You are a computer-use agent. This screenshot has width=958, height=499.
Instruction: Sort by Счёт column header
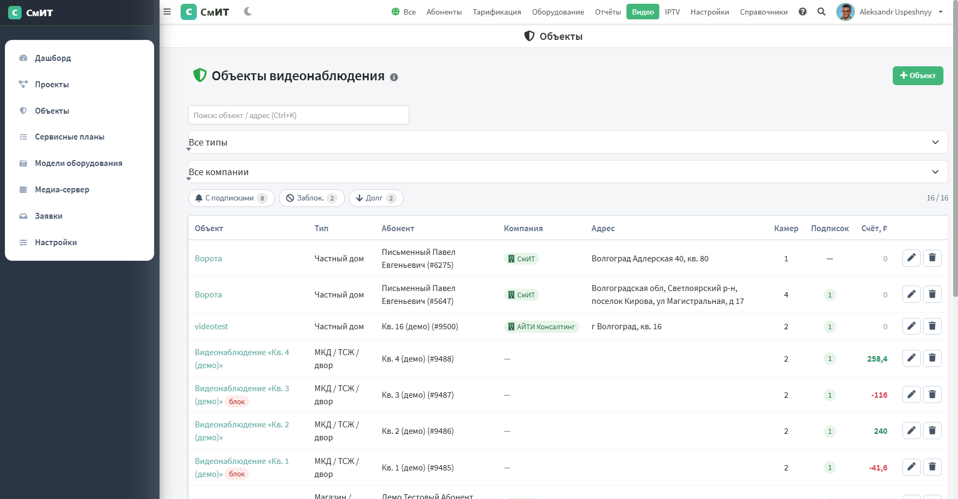874,228
